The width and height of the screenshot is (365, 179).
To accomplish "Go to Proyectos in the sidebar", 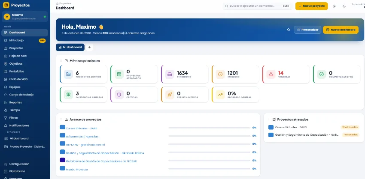I will click(x=24, y=48).
